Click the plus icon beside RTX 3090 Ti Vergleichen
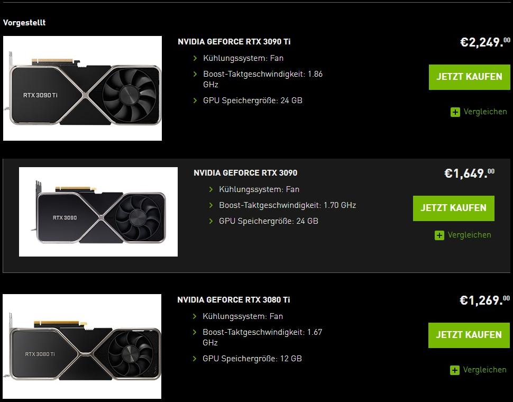Screen dimensions: 513x402 pos(455,112)
